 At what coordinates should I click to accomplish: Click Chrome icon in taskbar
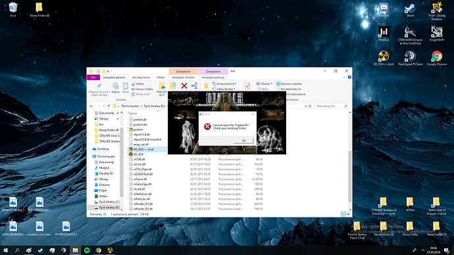click(99, 250)
